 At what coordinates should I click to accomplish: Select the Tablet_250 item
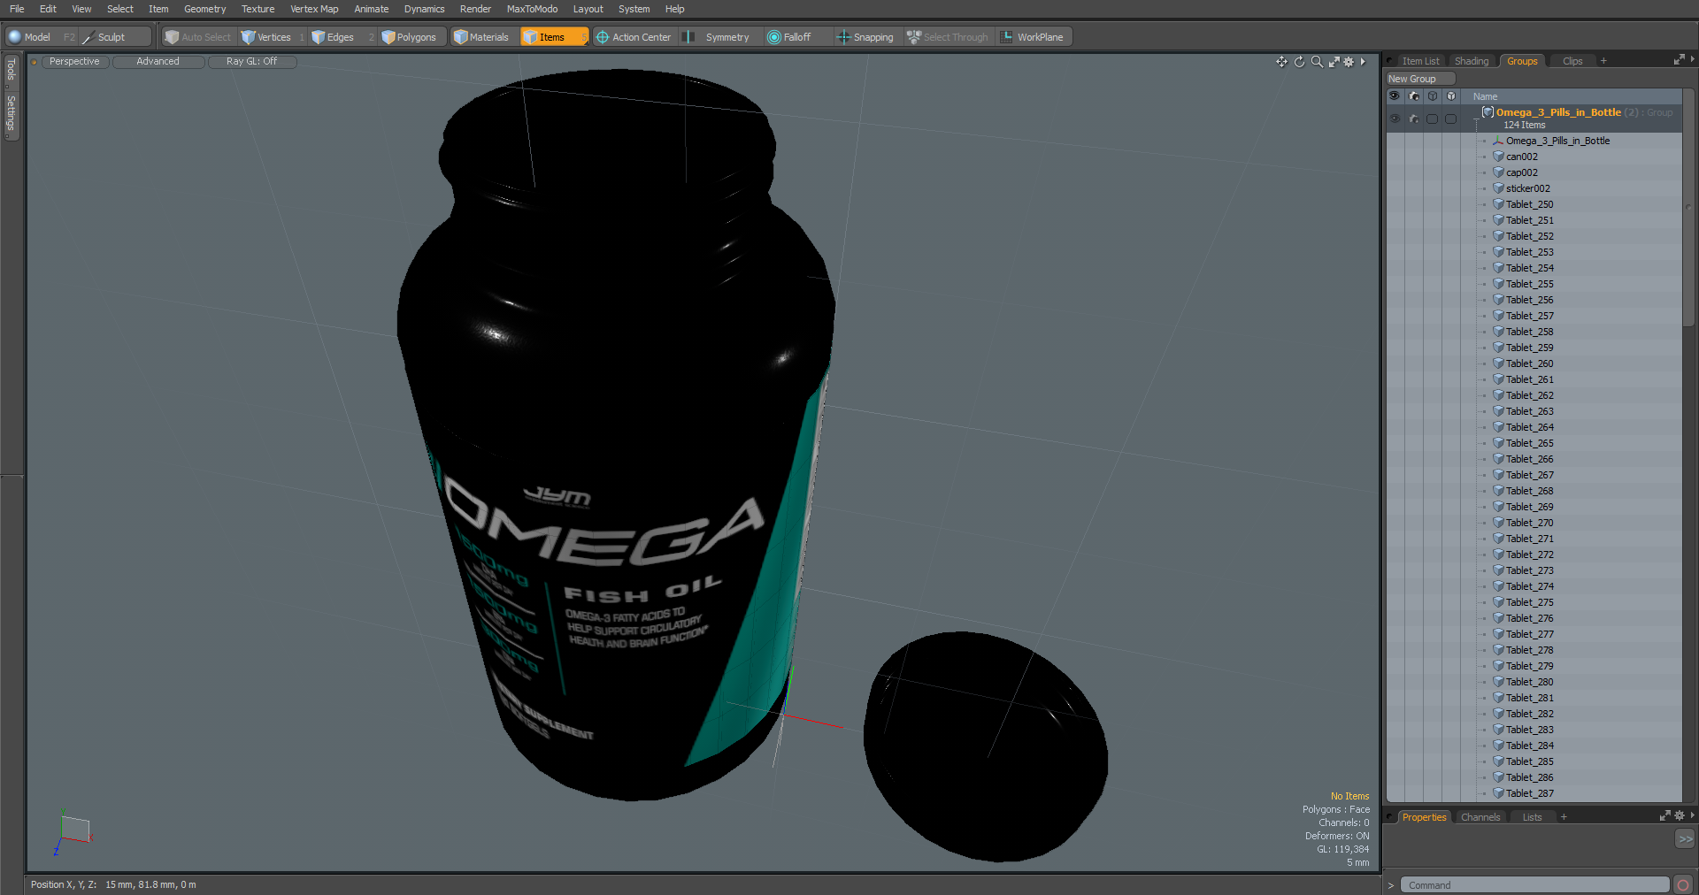point(1530,204)
